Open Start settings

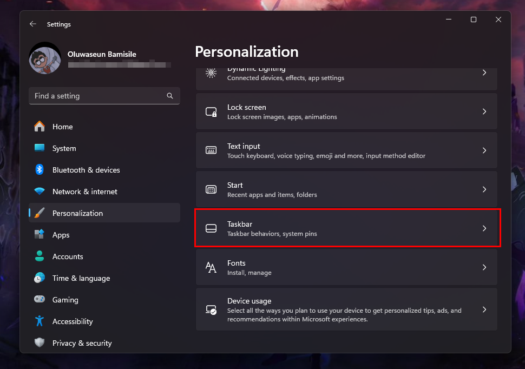tap(346, 189)
